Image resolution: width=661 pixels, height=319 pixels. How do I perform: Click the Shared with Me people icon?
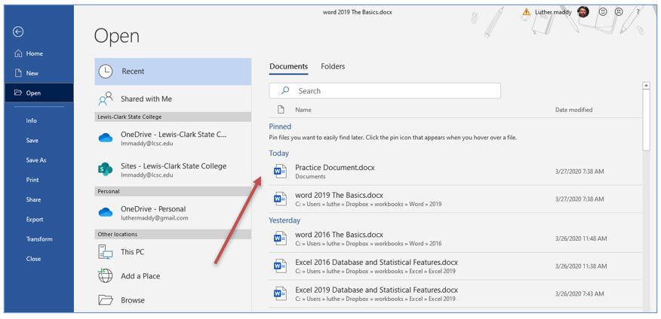106,99
